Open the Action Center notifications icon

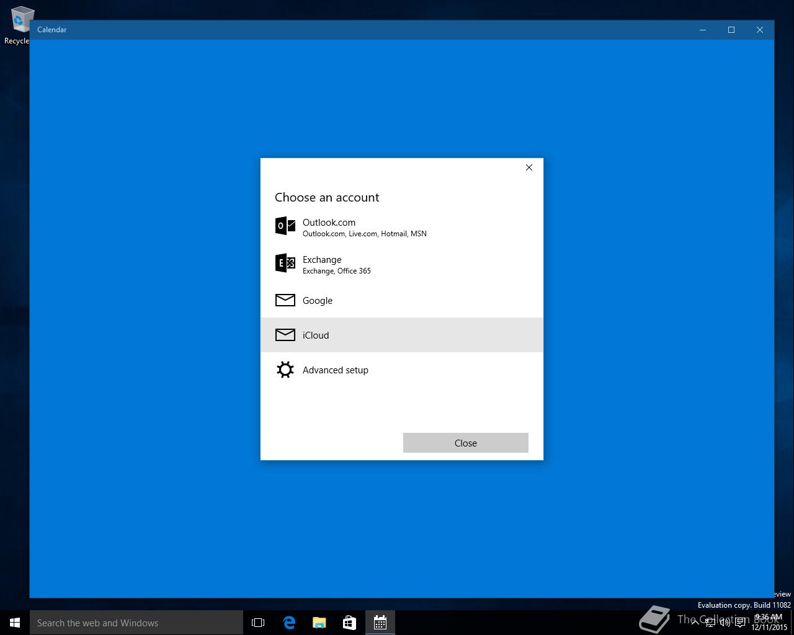coord(740,623)
